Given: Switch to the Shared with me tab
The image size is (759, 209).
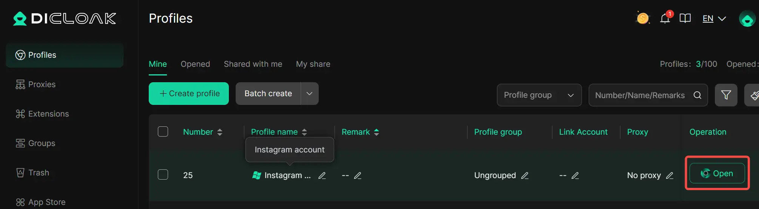Looking at the screenshot, I should tap(253, 64).
